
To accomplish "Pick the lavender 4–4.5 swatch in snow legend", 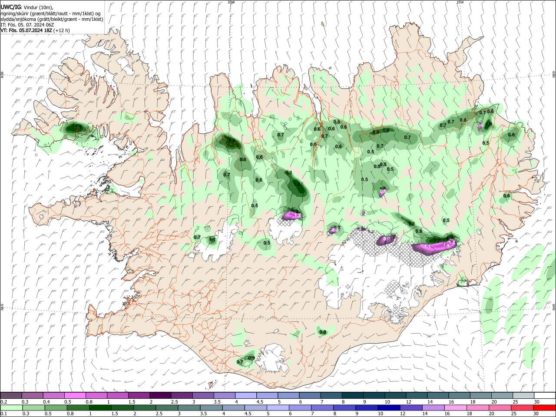I will click(246, 395).
